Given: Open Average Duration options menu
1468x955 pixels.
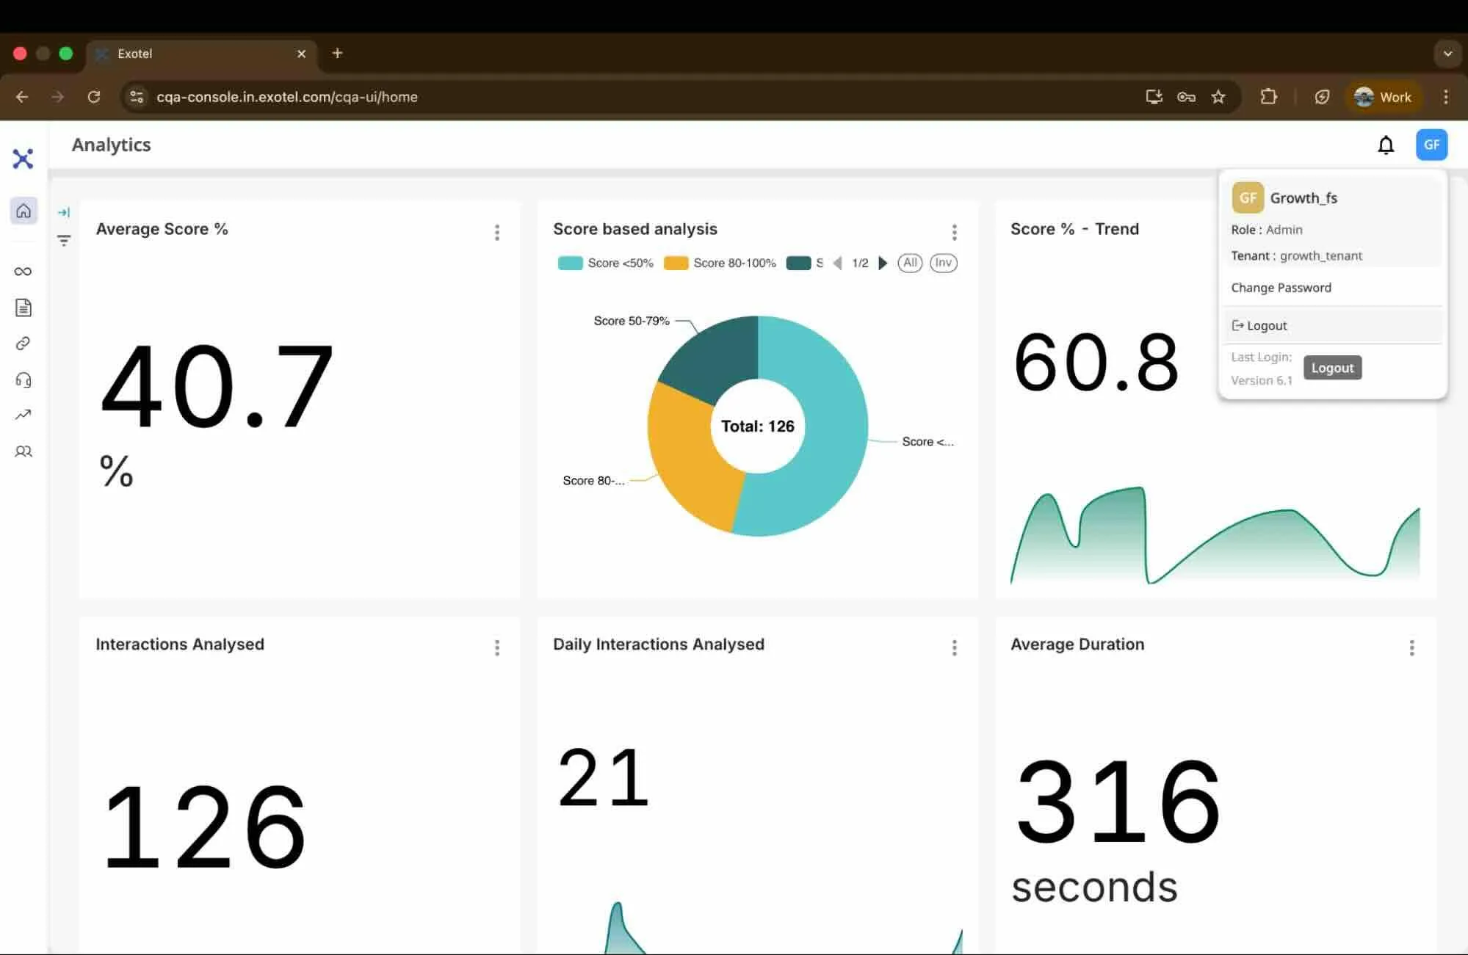Looking at the screenshot, I should tap(1411, 647).
